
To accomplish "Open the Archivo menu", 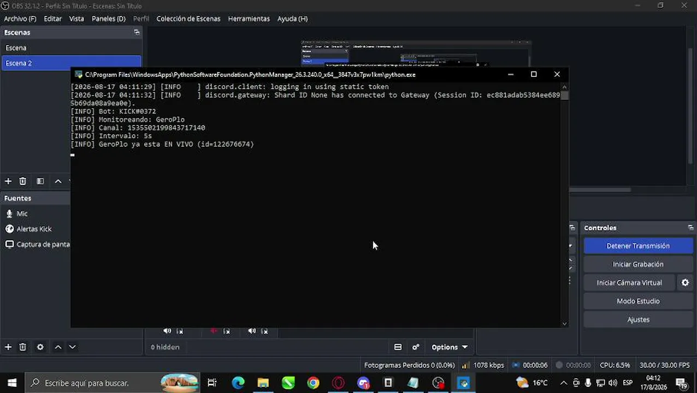I will 20,19.
